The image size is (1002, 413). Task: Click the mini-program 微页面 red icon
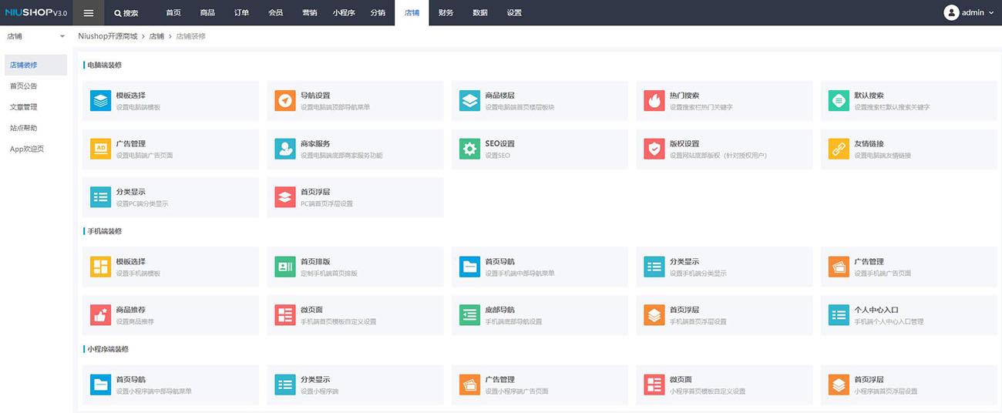click(x=654, y=384)
